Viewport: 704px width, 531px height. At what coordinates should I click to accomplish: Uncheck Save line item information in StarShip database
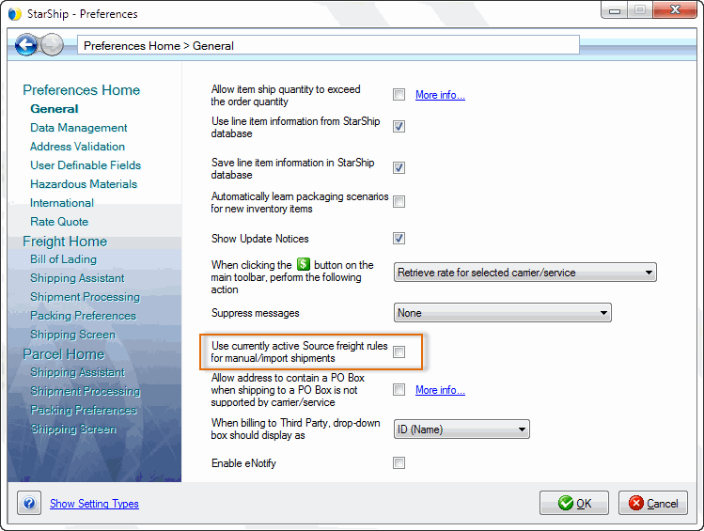(x=399, y=168)
